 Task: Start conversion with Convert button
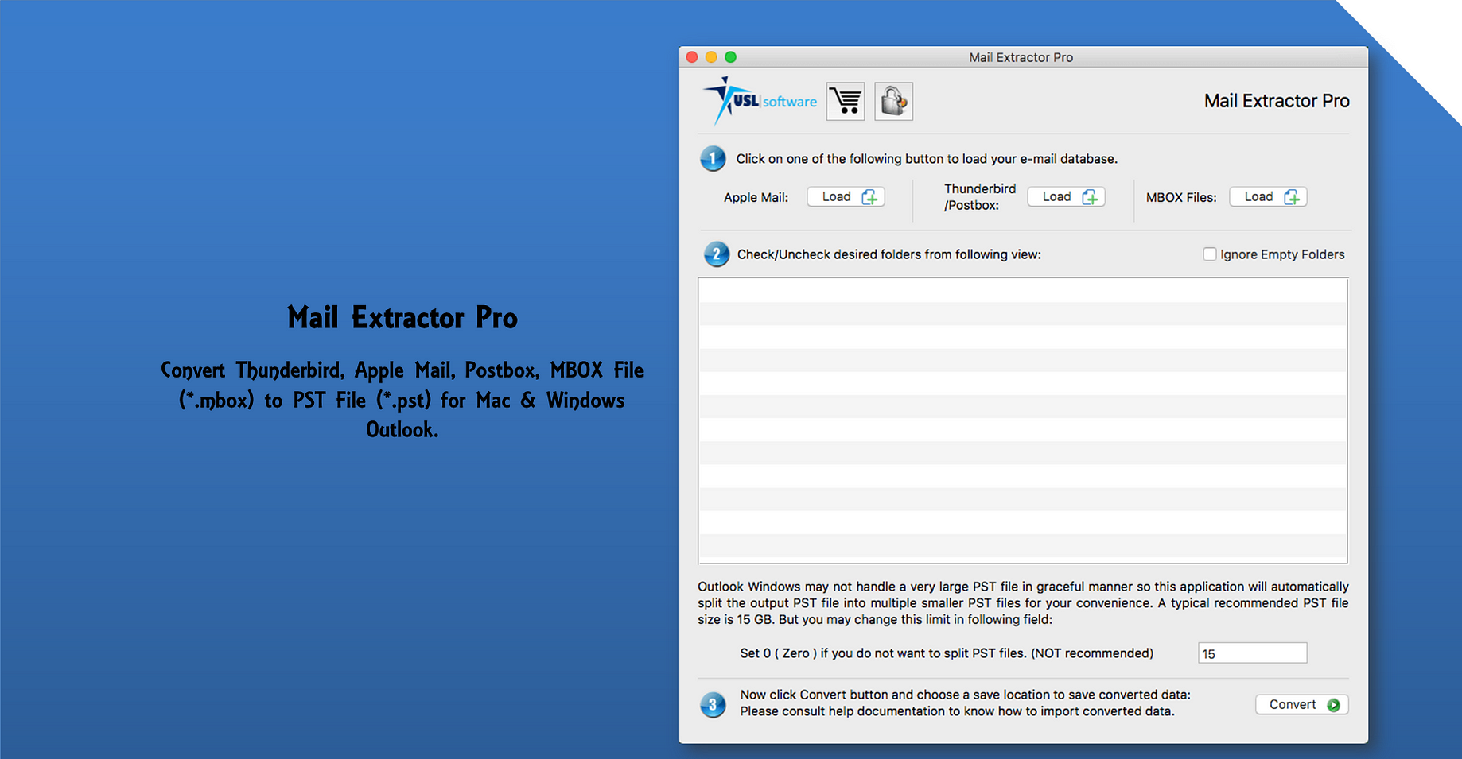(x=1301, y=705)
